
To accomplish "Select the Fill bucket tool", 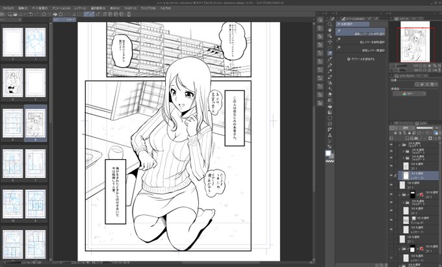I will point(330,107).
